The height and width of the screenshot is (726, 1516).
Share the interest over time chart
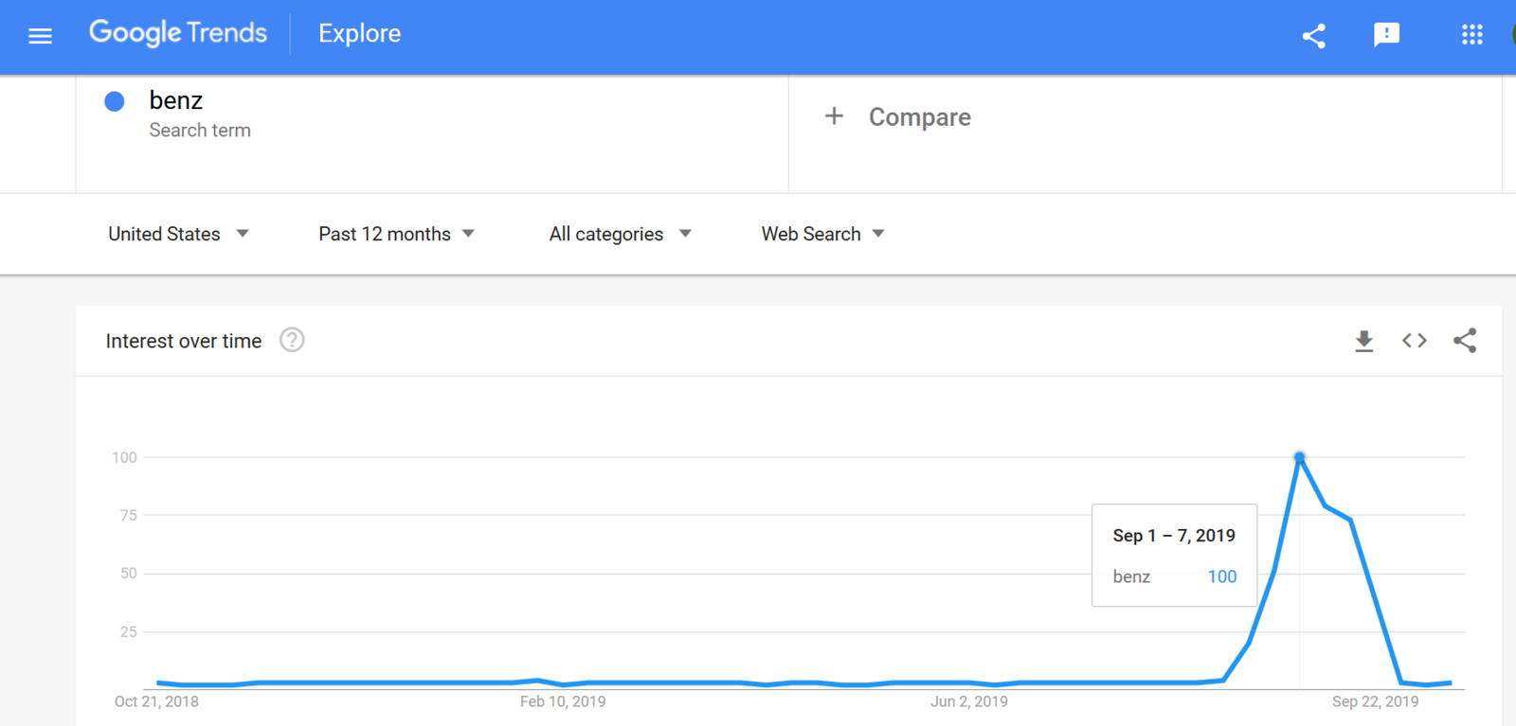click(x=1465, y=341)
